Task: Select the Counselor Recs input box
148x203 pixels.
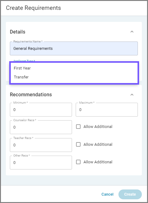Action: [x=41, y=127]
